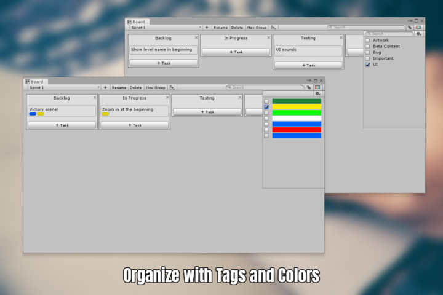Click yellow tag on Zoom in task

point(105,114)
